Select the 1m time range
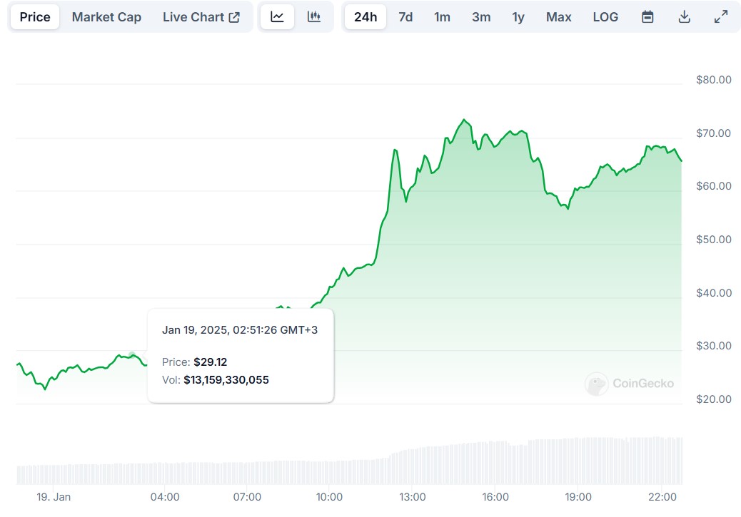The height and width of the screenshot is (517, 741). coord(443,17)
